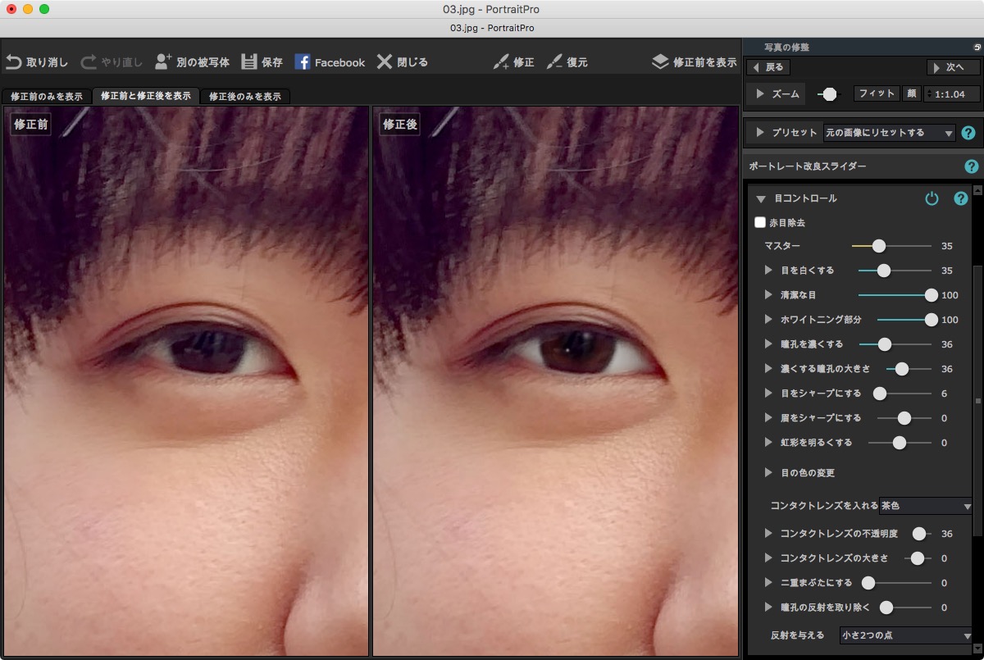Expand the 瞳孔を濃くする option

click(x=768, y=344)
